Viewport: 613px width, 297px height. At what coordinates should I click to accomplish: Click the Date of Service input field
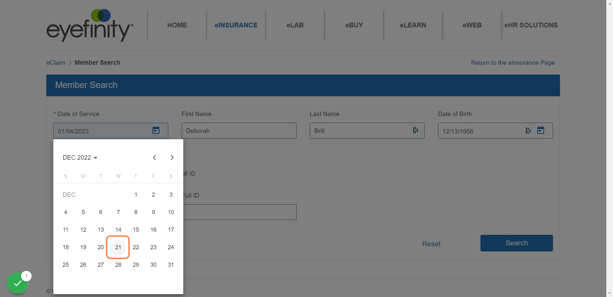[110, 131]
